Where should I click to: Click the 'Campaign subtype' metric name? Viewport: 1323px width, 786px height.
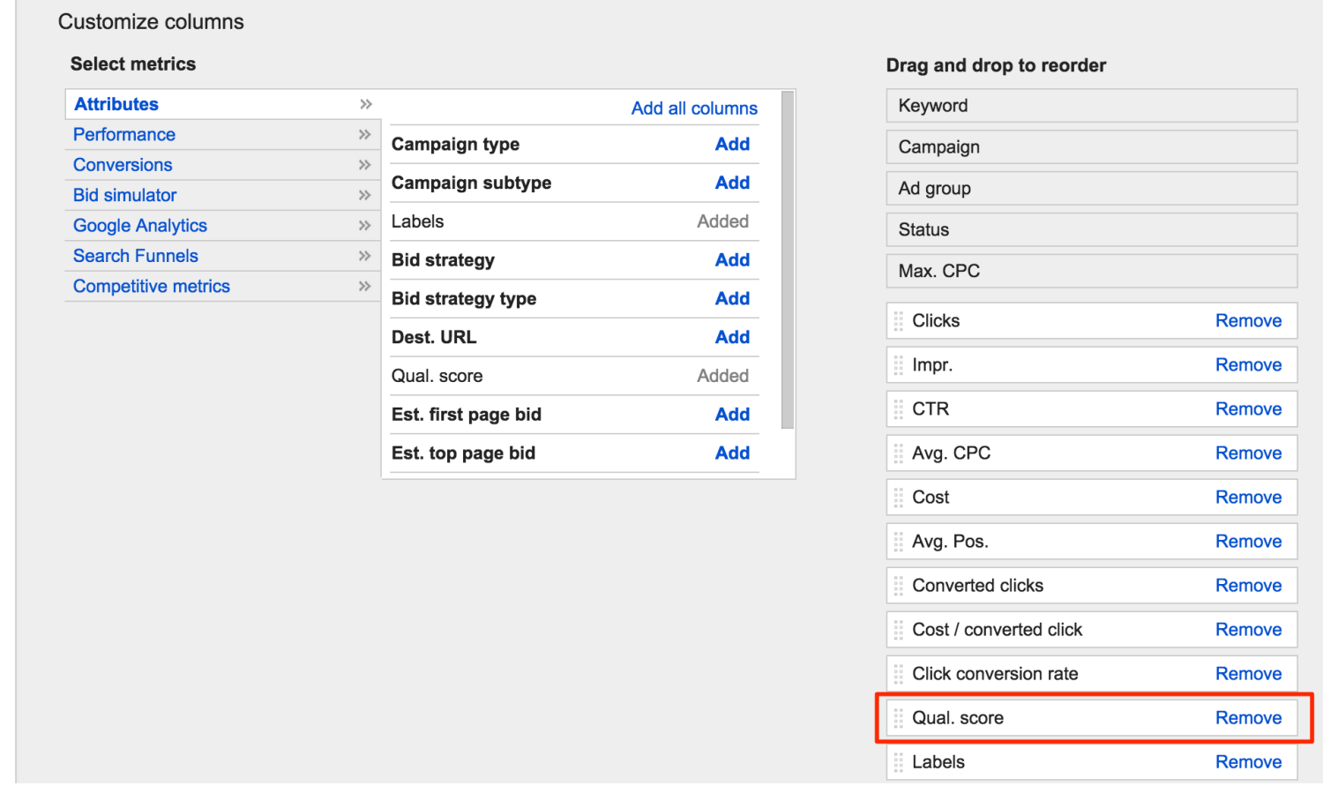(471, 183)
